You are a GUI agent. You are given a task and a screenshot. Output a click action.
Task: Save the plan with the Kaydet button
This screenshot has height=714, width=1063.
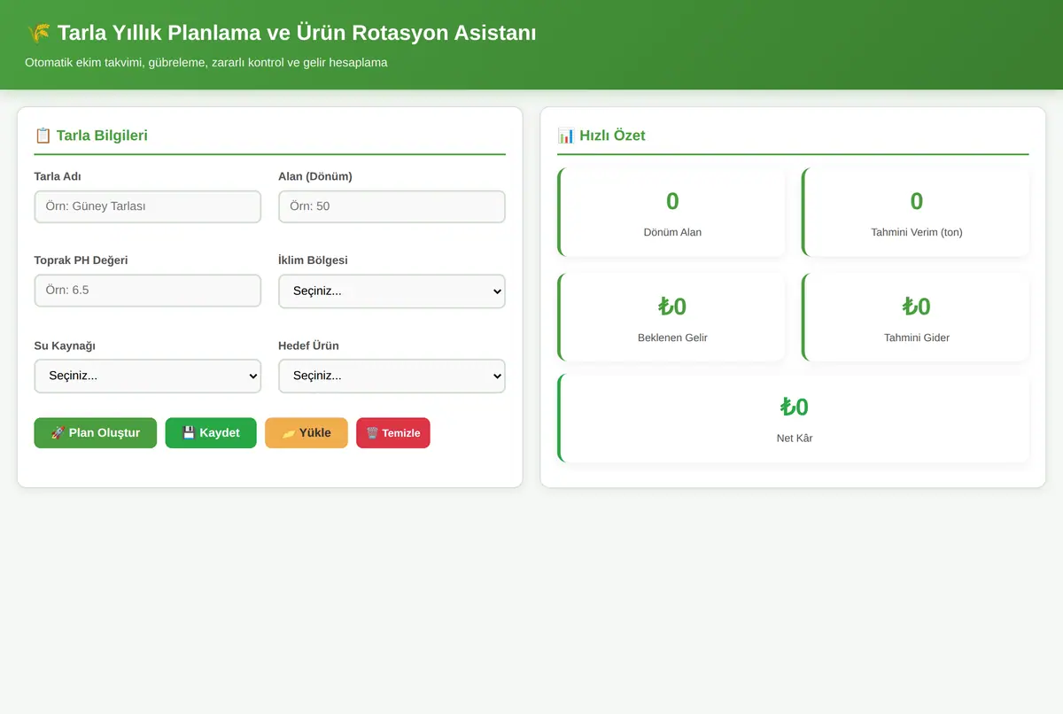point(211,433)
